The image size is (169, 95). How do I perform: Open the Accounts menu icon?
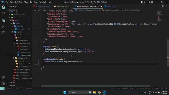[x=3, y=77]
